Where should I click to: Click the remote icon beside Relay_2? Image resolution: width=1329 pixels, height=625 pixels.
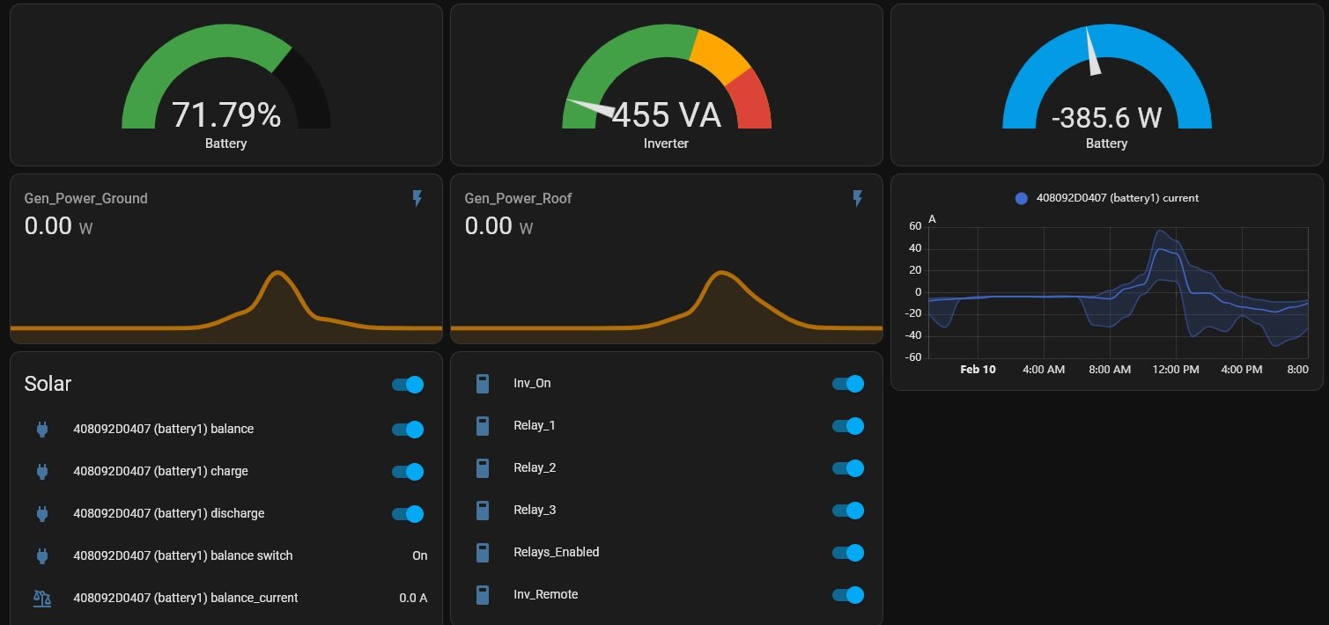coord(482,468)
